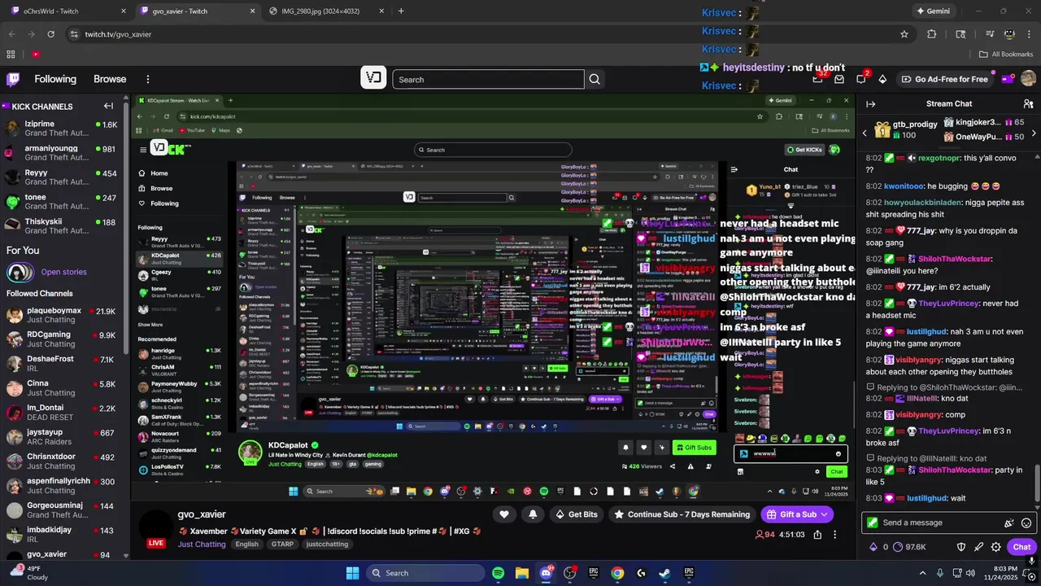Go to the Twitch home logo
This screenshot has width=1041, height=586.
13,79
